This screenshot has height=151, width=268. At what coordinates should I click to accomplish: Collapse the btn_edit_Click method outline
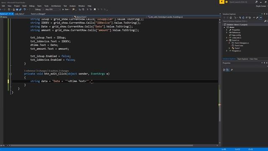pos(10,74)
